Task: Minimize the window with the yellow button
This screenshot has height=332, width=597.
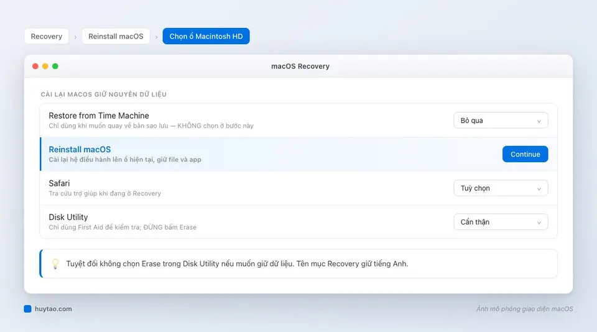Action: [45, 67]
